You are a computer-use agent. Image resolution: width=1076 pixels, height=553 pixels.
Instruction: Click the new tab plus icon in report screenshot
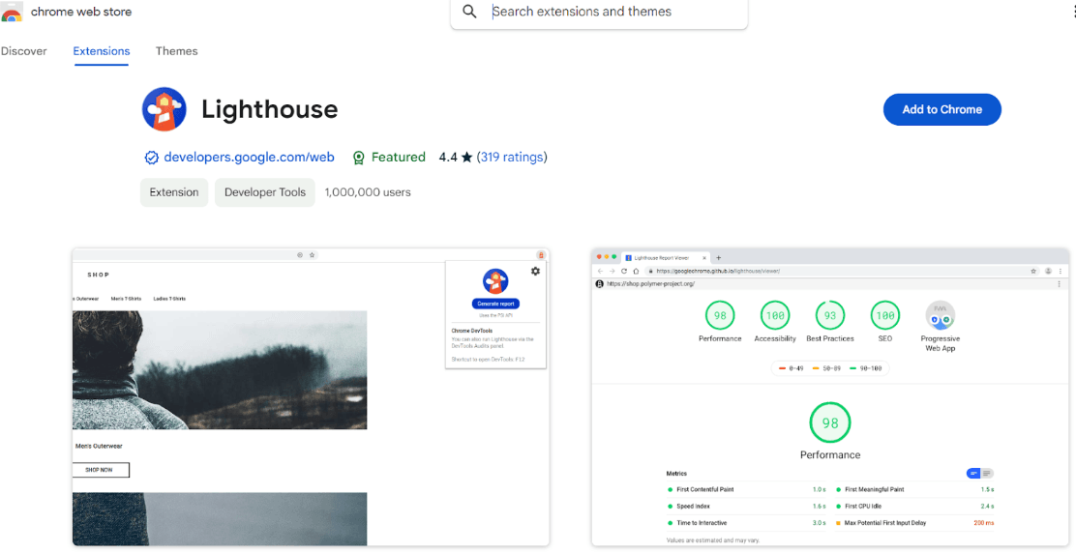tap(719, 258)
